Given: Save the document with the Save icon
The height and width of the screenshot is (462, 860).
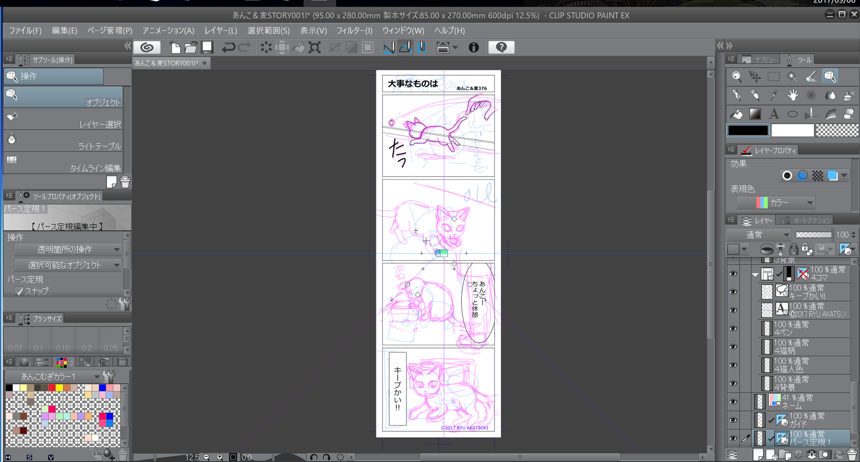Looking at the screenshot, I should click(x=207, y=47).
